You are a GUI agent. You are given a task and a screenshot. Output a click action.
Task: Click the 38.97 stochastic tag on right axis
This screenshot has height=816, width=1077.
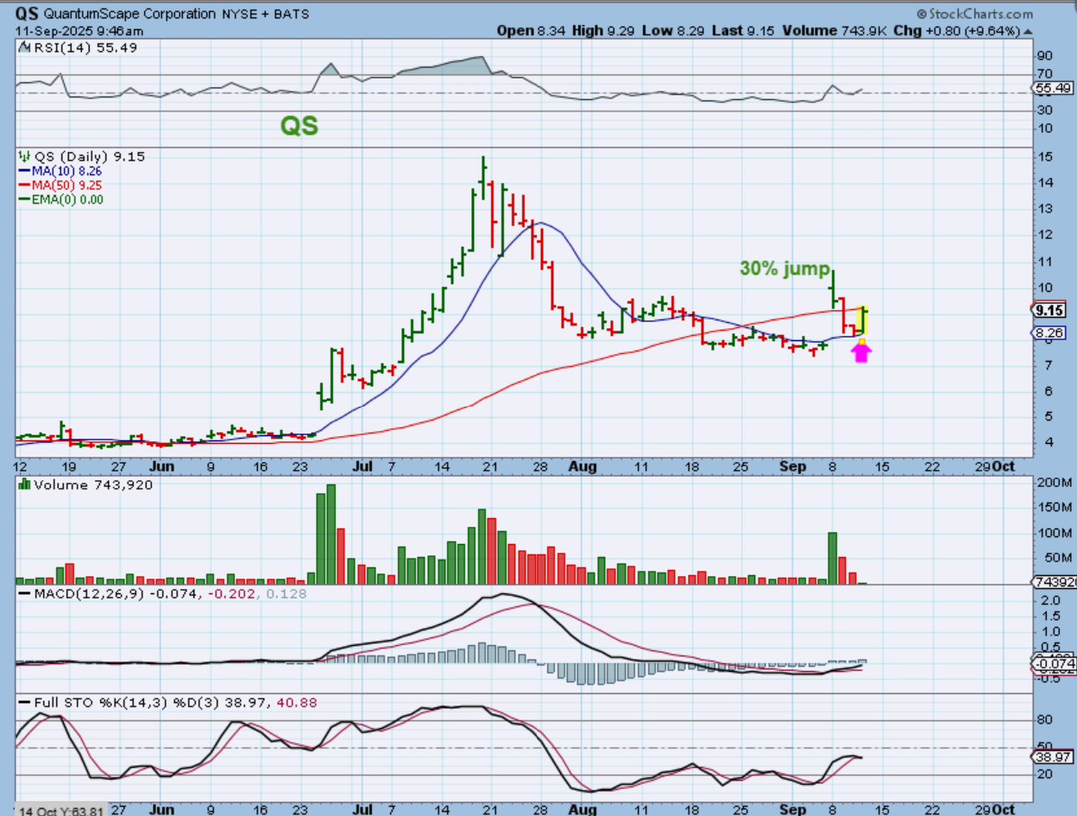pos(1054,756)
